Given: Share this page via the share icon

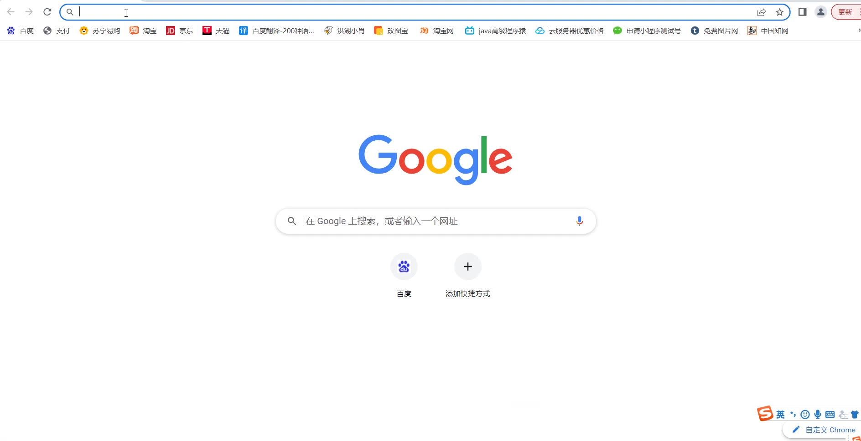Looking at the screenshot, I should click(x=762, y=12).
